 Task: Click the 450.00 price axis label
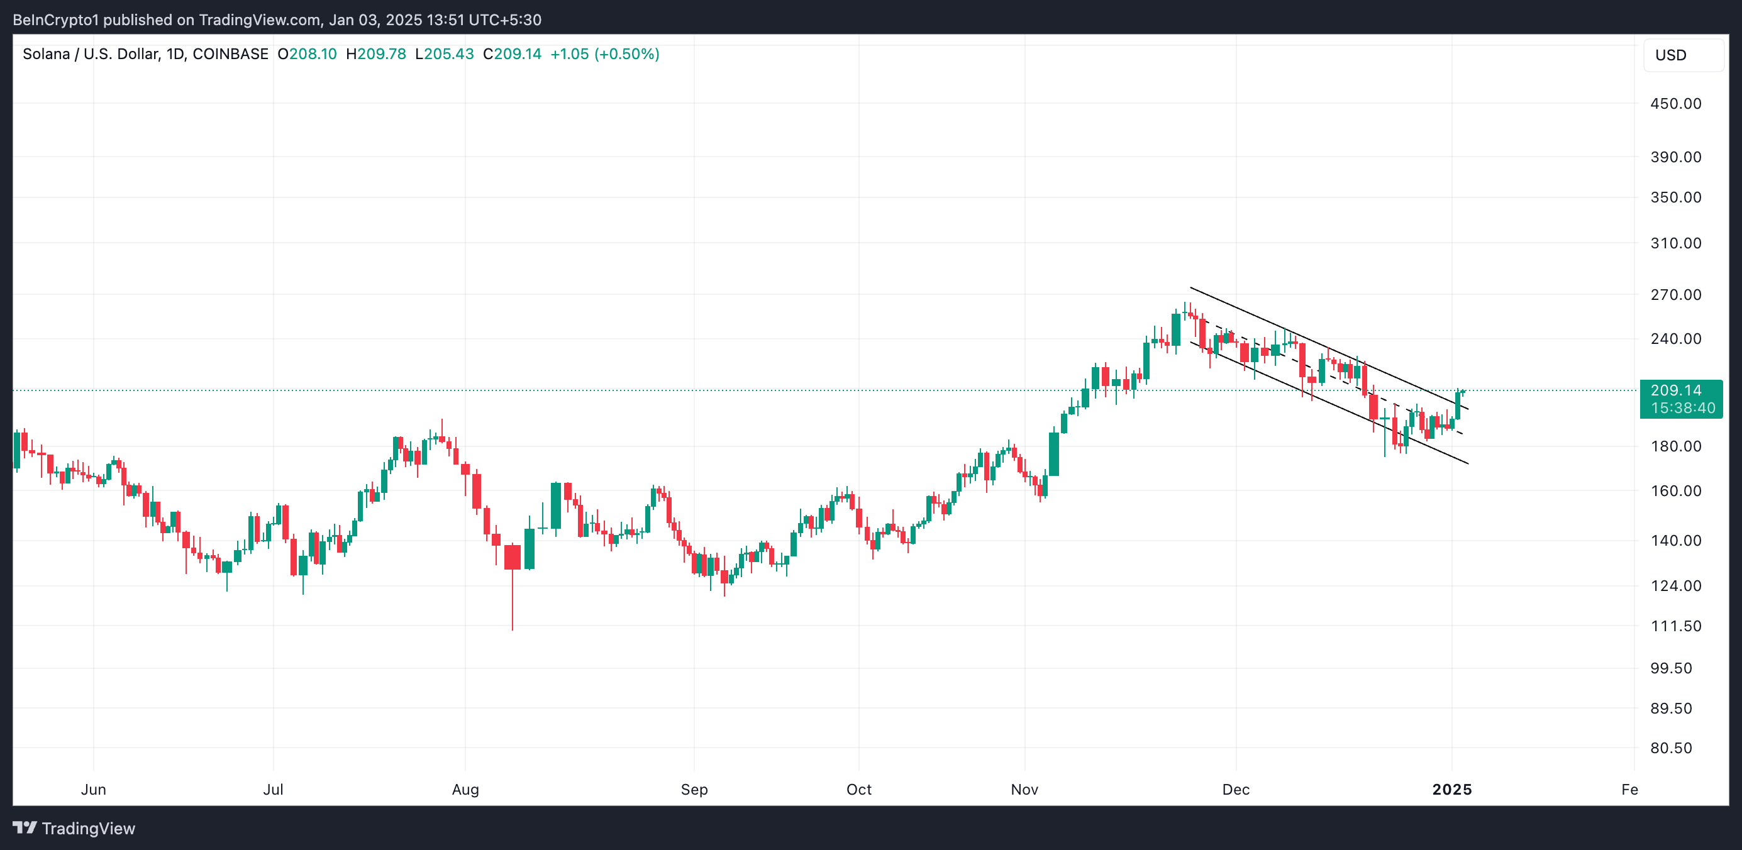1675,104
